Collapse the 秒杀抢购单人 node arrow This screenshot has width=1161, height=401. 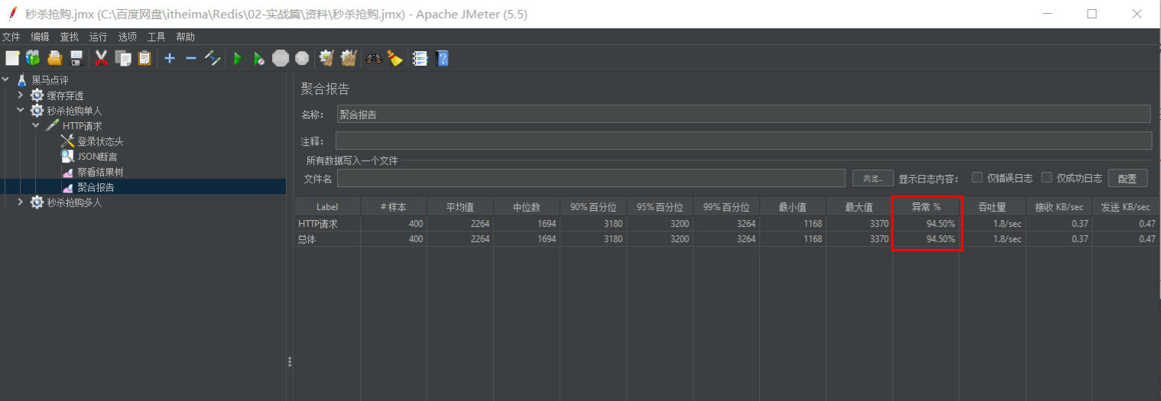point(21,110)
